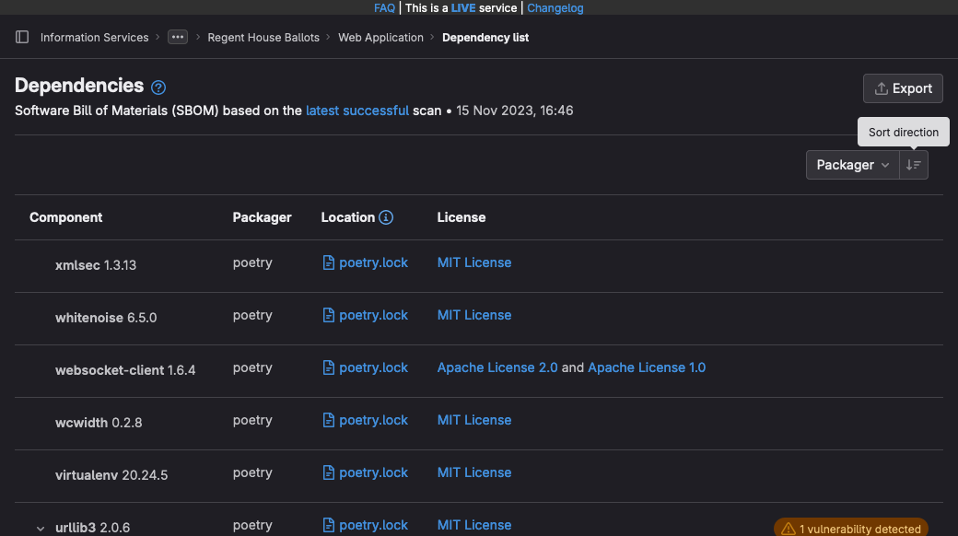Toggle the sort direction icon button
The height and width of the screenshot is (536, 958).
click(914, 165)
